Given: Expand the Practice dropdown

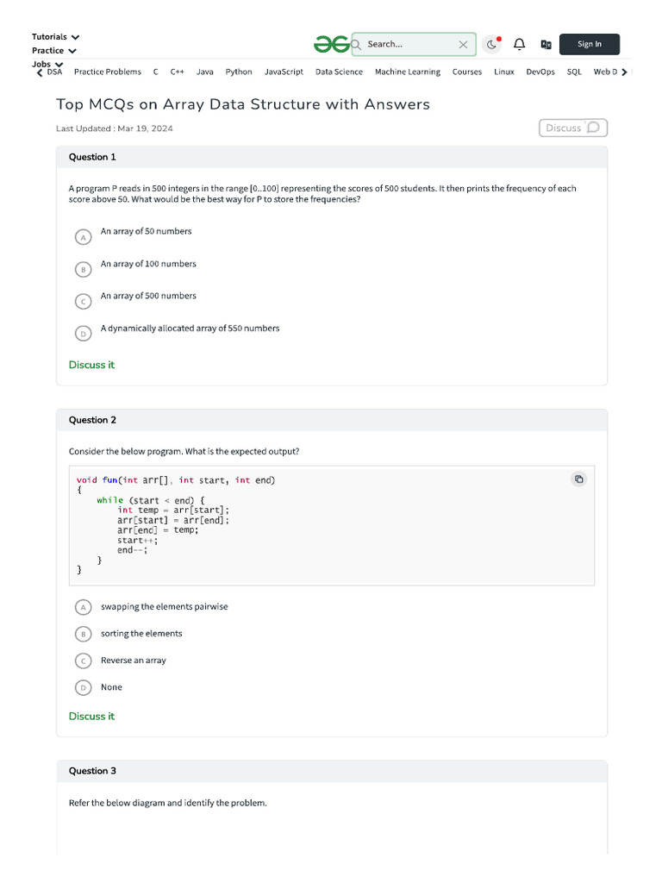Looking at the screenshot, I should (x=53, y=51).
